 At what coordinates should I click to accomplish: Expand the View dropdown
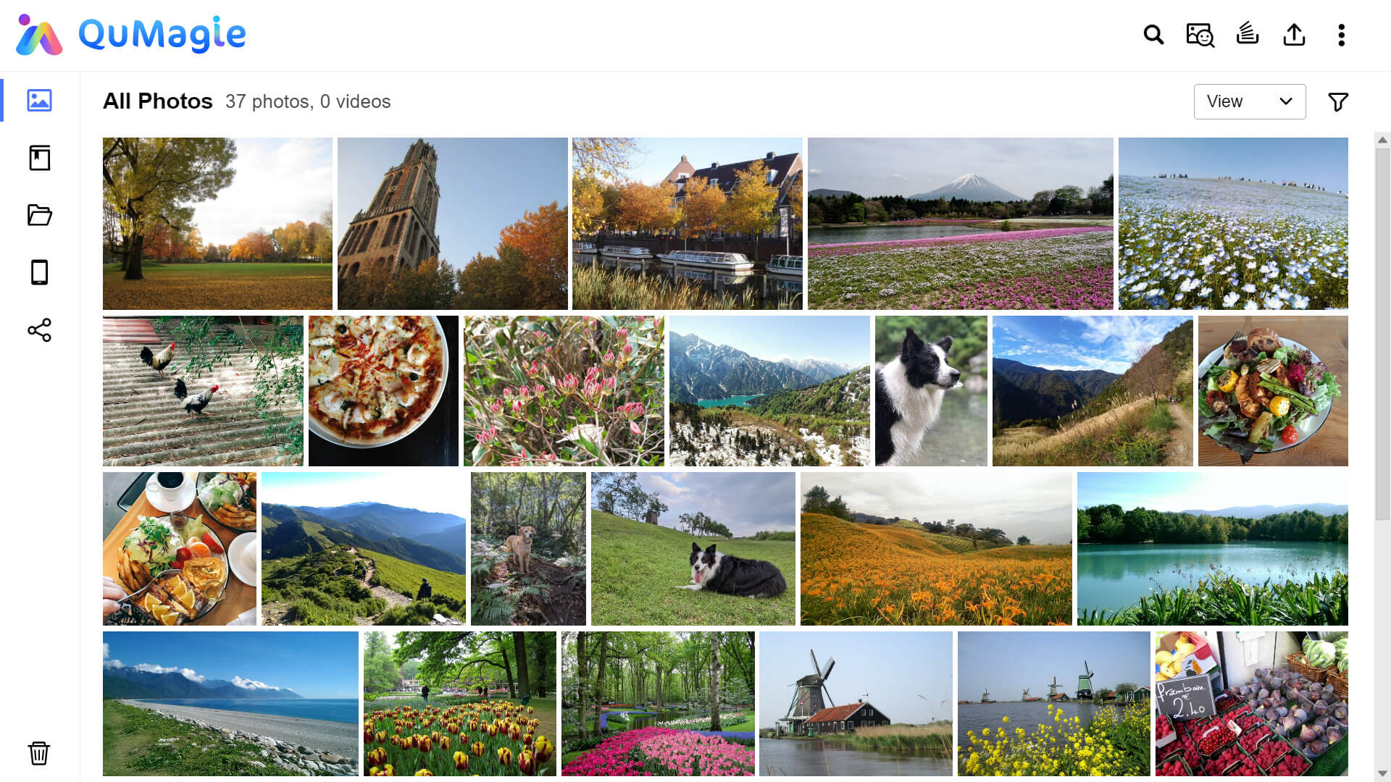[x=1250, y=101]
